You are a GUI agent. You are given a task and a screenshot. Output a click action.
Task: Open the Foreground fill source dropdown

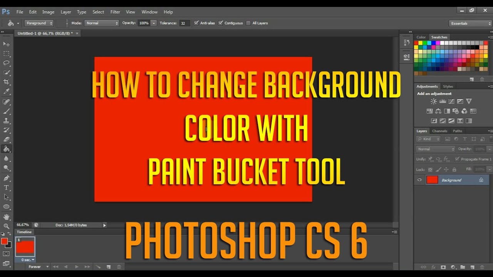39,23
